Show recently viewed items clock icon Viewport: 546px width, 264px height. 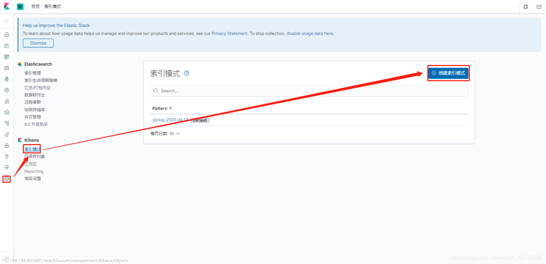pos(7,21)
